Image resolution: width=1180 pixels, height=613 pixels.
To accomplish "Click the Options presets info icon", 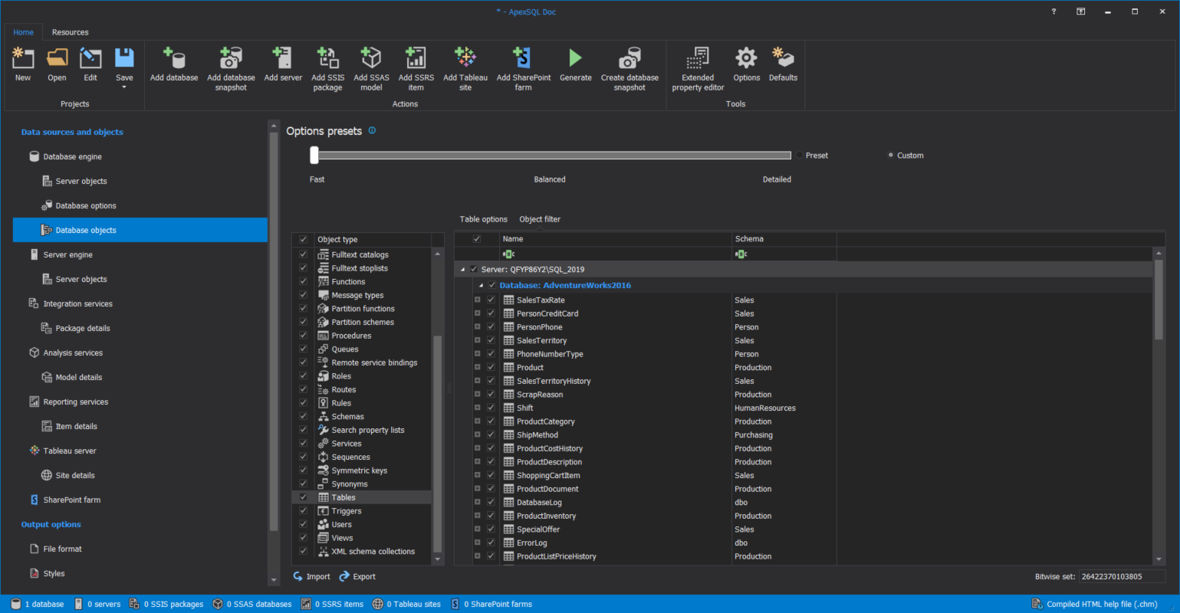I will coord(372,131).
